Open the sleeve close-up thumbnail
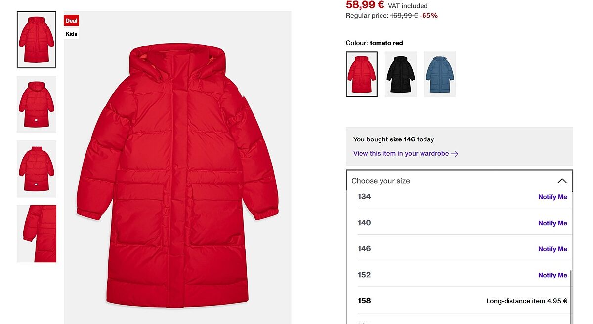 click(37, 233)
